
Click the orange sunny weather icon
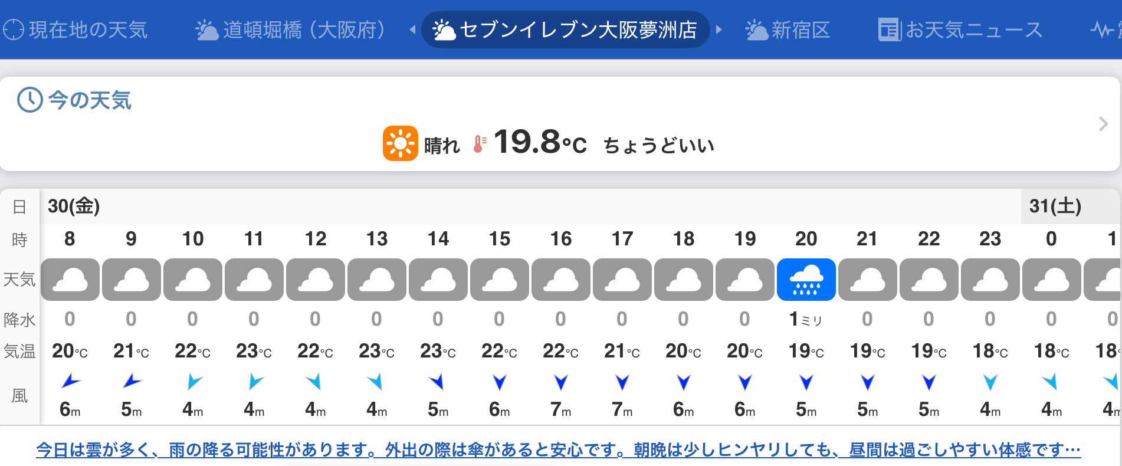[401, 143]
